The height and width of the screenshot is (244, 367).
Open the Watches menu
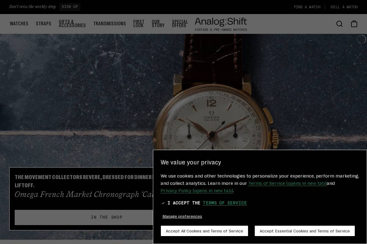coord(19,24)
